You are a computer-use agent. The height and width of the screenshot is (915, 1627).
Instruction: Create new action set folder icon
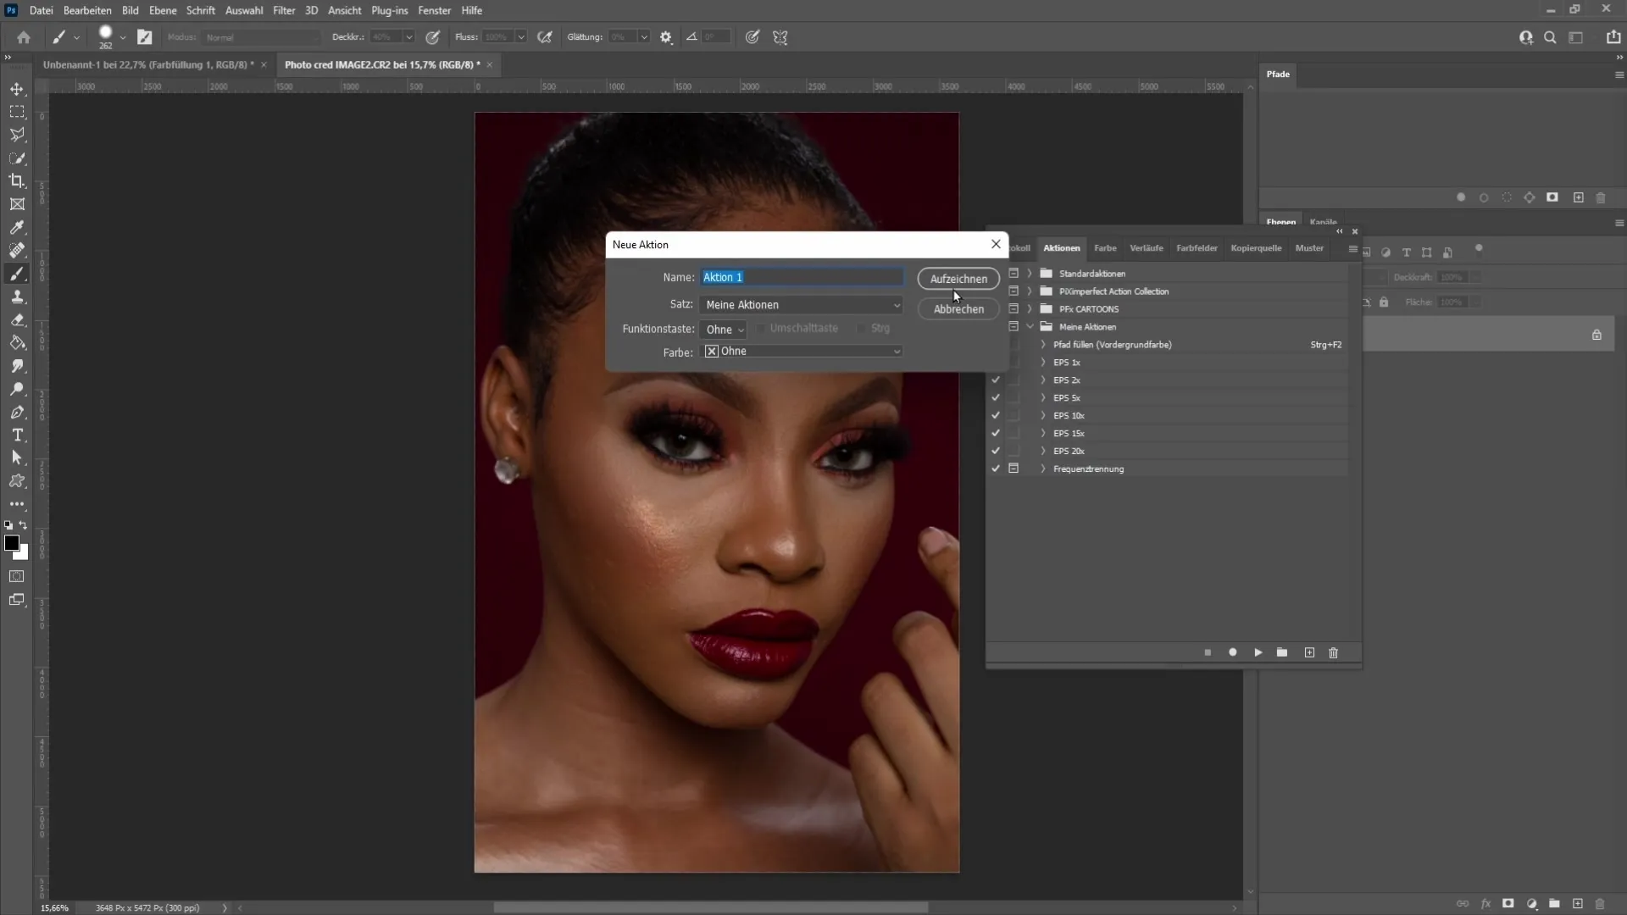click(x=1282, y=652)
